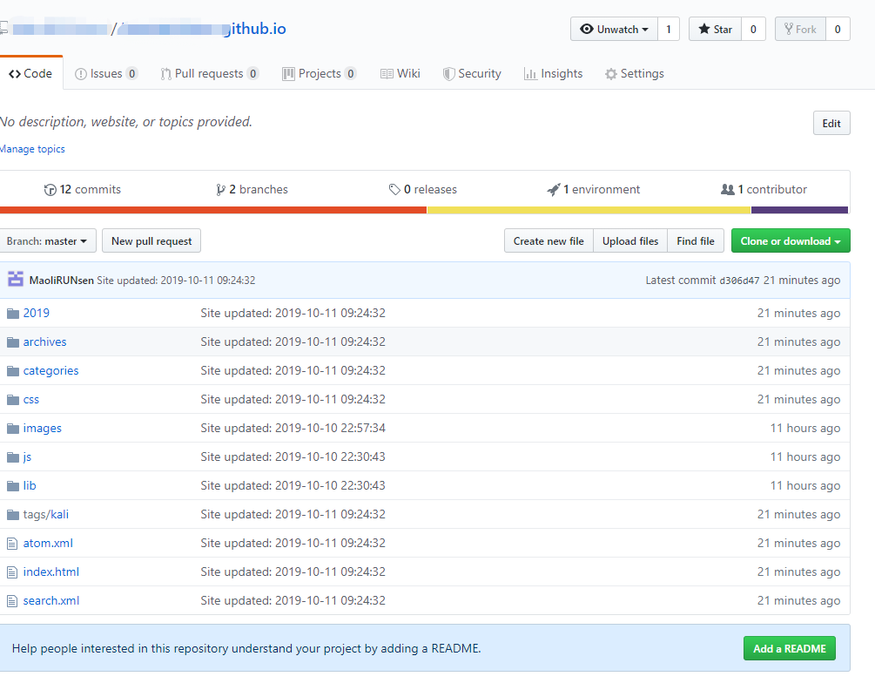Open the 0 releases page
This screenshot has width=875, height=690.
pyautogui.click(x=423, y=190)
